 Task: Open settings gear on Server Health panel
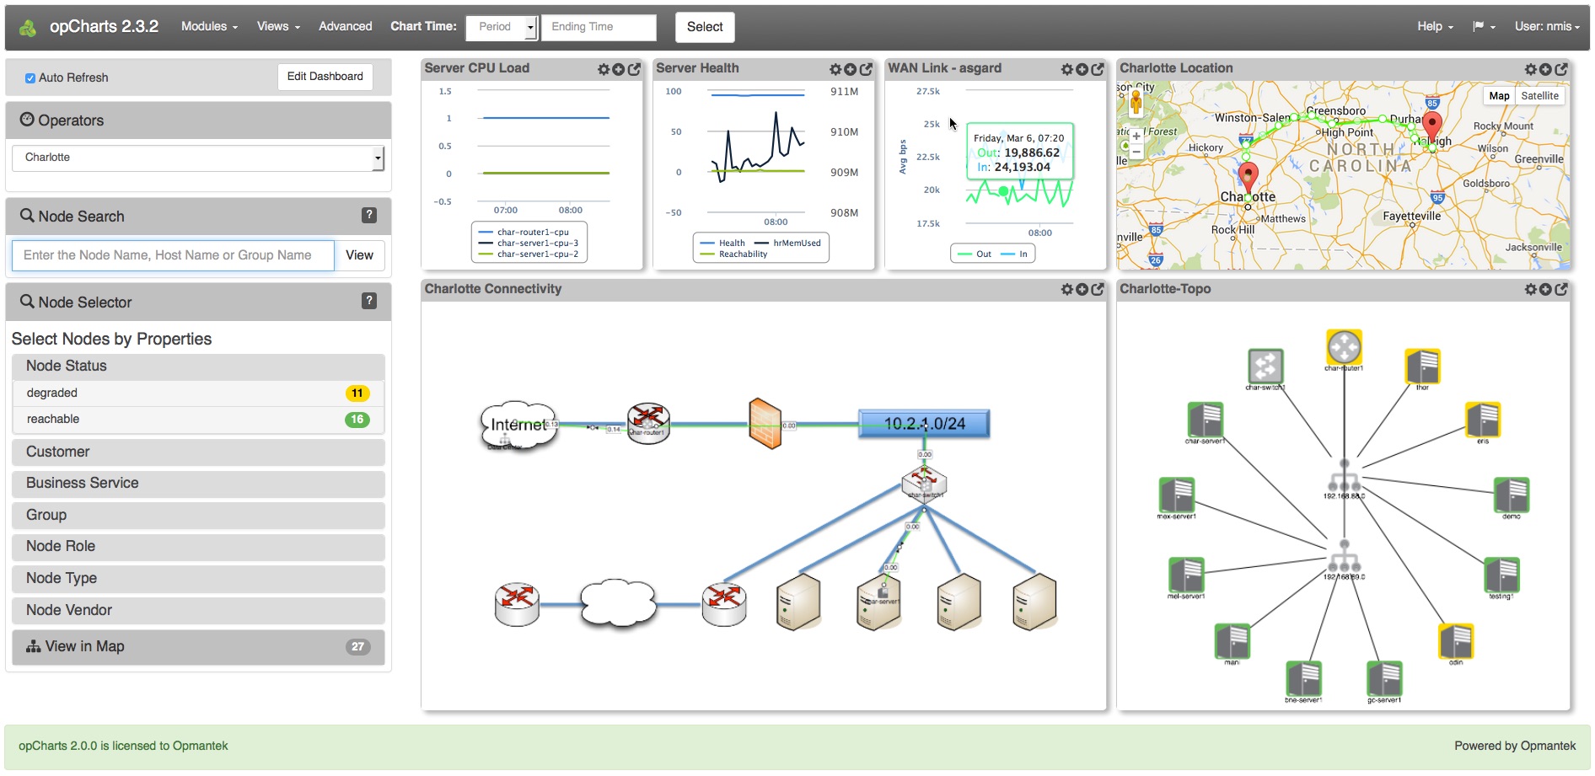pyautogui.click(x=835, y=69)
